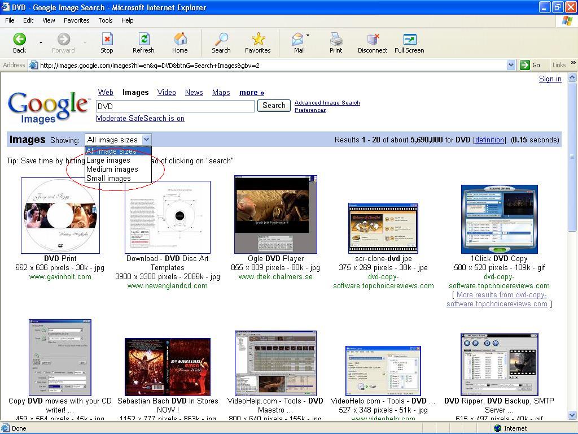Choose Medium images option
The image size is (578, 434).
pos(118,170)
